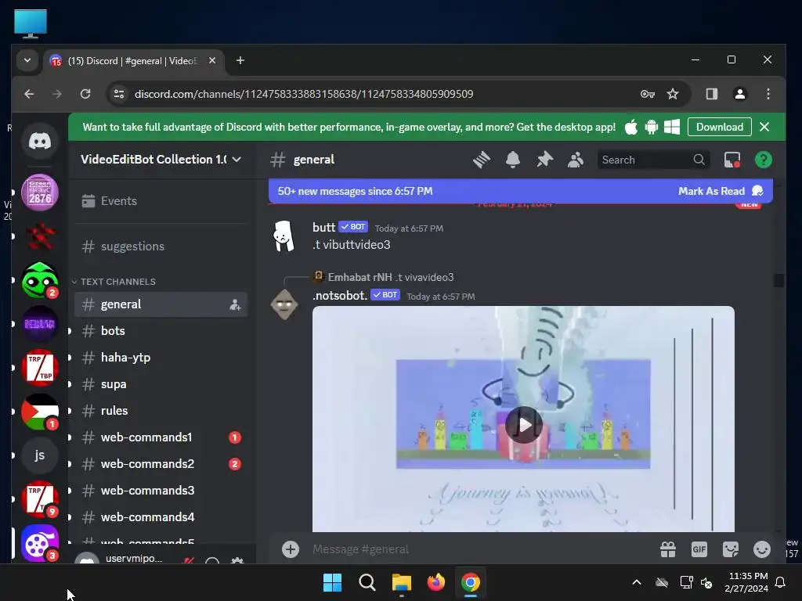This screenshot has width=802, height=601.
Task: Open the inbox icon in header
Action: 732,160
